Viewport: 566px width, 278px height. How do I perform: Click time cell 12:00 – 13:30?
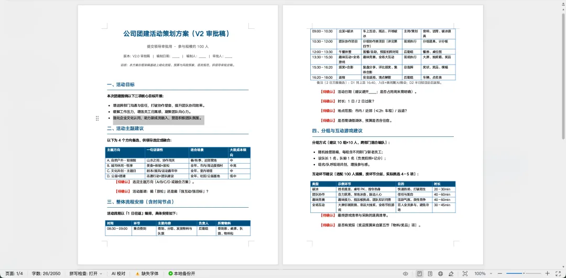tap(324, 52)
